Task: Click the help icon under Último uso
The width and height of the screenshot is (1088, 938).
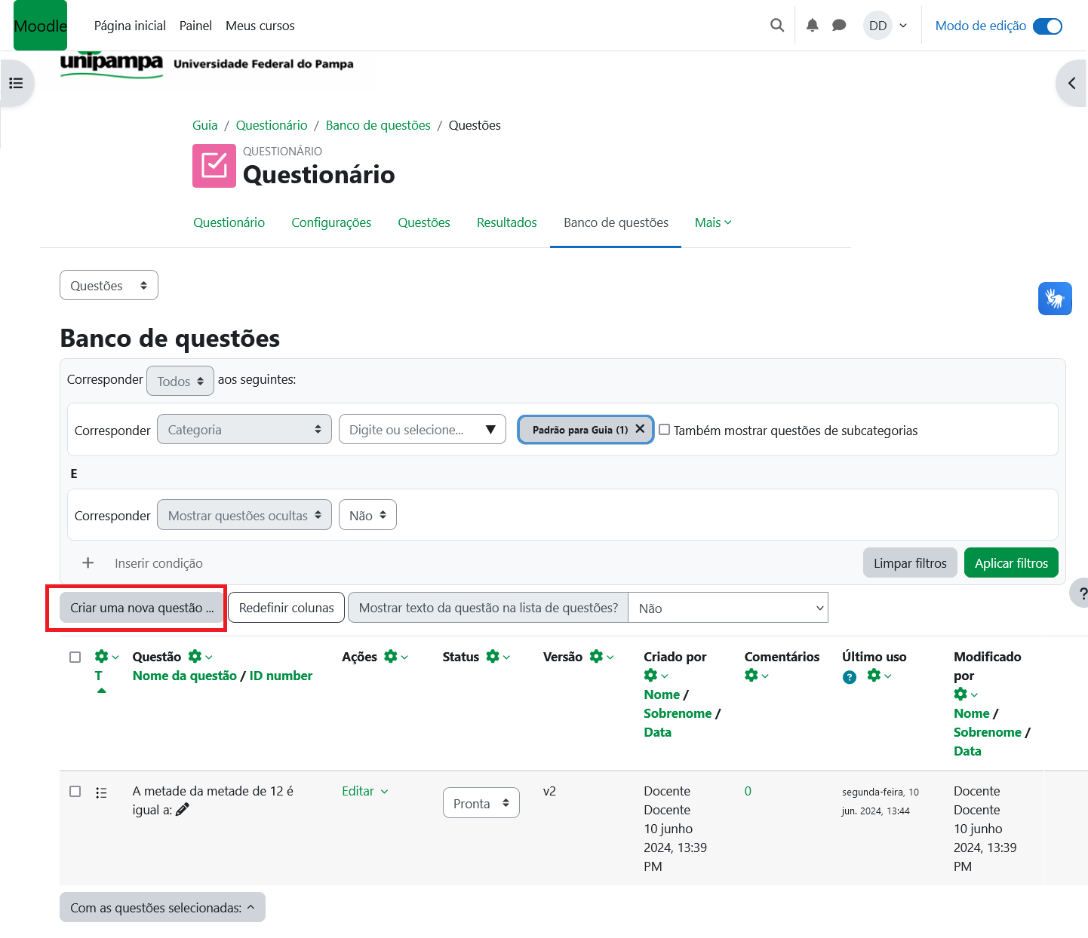Action: coord(850,677)
